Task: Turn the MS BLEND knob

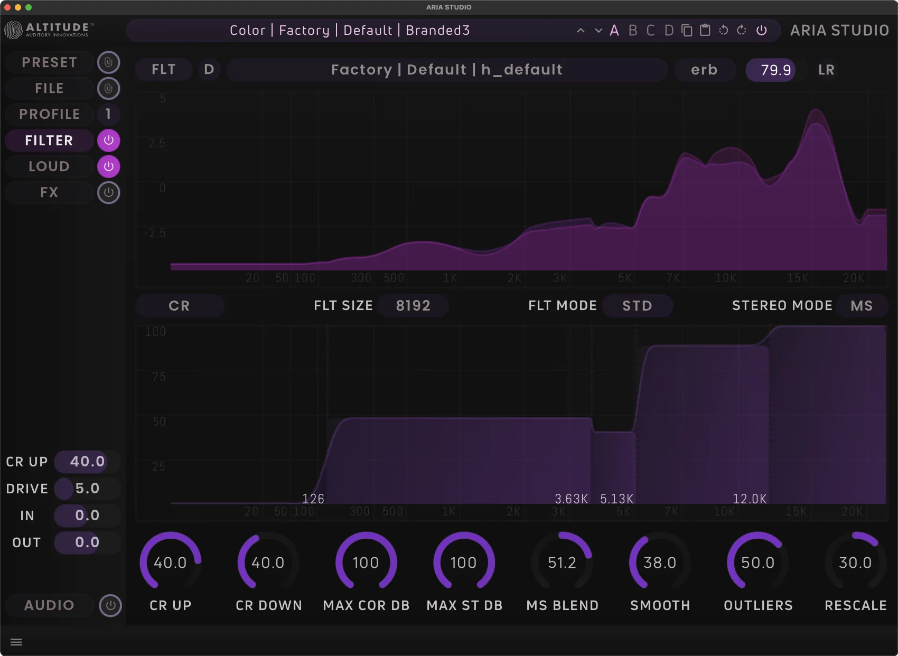Action: pos(562,563)
